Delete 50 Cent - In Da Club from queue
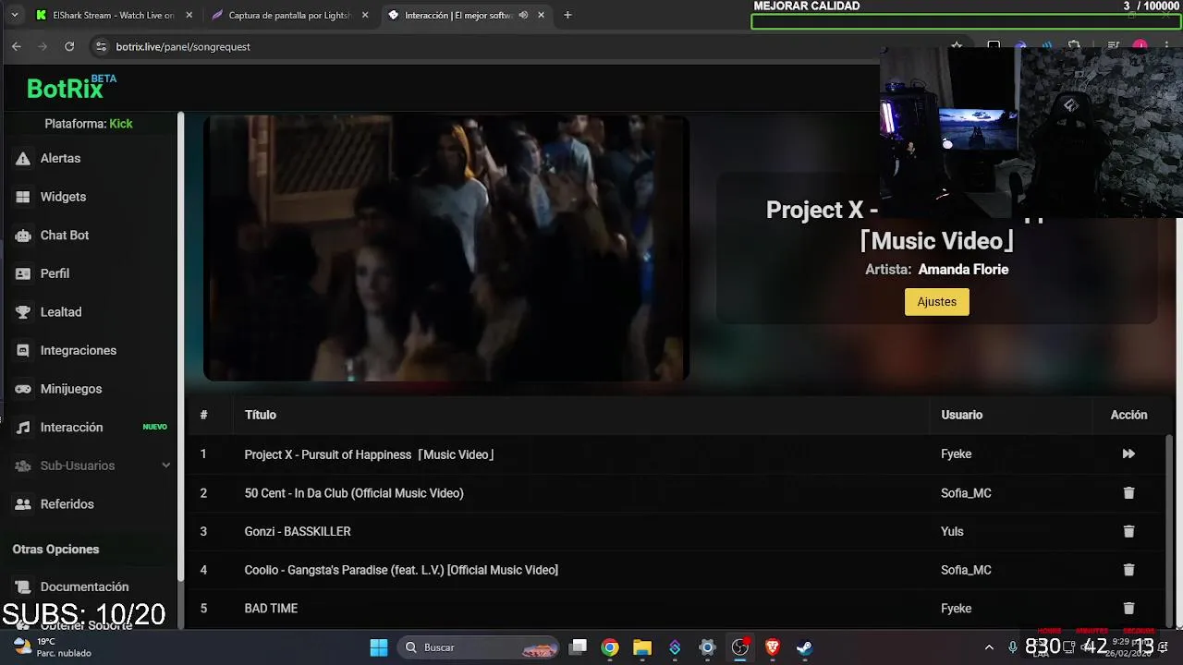 [1128, 493]
